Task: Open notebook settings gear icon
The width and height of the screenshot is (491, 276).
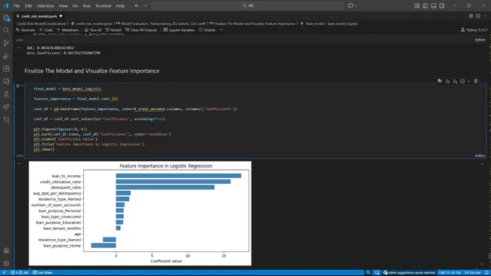Action: click(x=471, y=16)
